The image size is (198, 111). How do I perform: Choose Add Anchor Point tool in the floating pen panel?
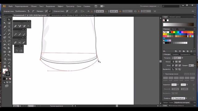pos(20,26)
